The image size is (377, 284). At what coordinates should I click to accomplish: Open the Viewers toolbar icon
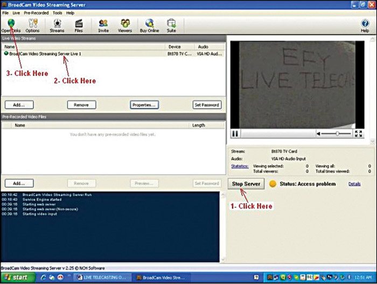click(125, 25)
